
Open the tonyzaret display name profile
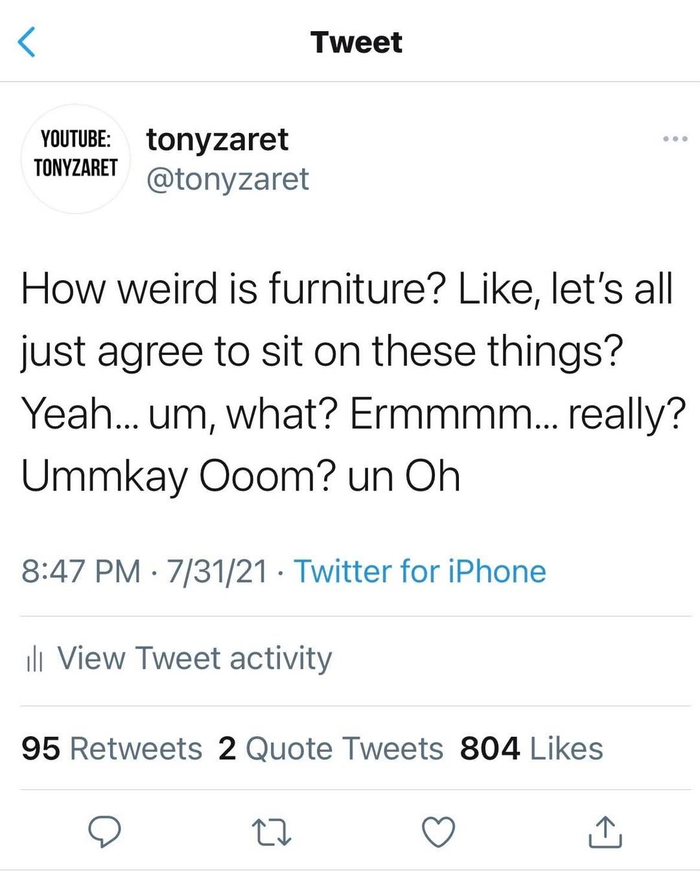[x=217, y=139]
